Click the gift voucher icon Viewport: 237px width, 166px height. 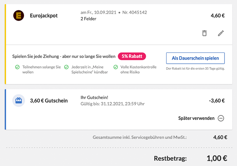coord(19,101)
